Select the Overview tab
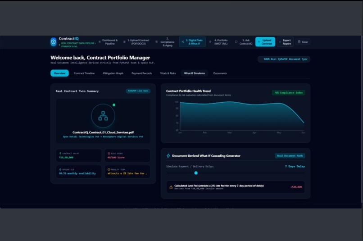363x241 pixels. [59, 73]
